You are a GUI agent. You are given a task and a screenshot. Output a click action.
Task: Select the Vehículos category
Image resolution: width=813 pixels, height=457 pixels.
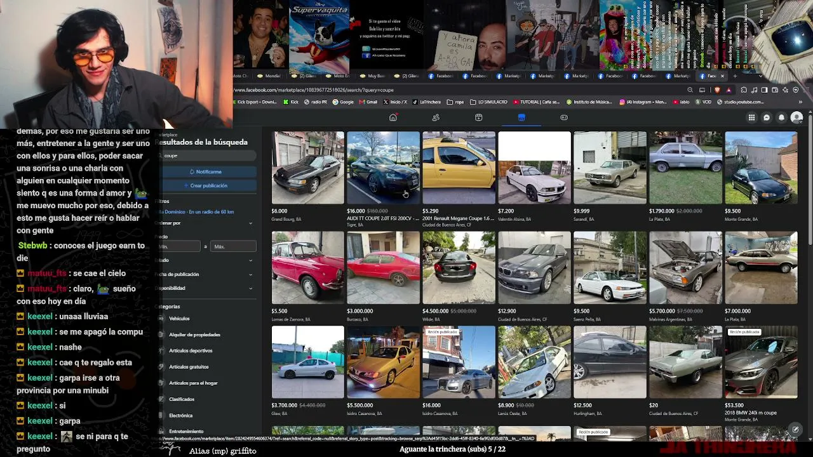tap(179, 319)
